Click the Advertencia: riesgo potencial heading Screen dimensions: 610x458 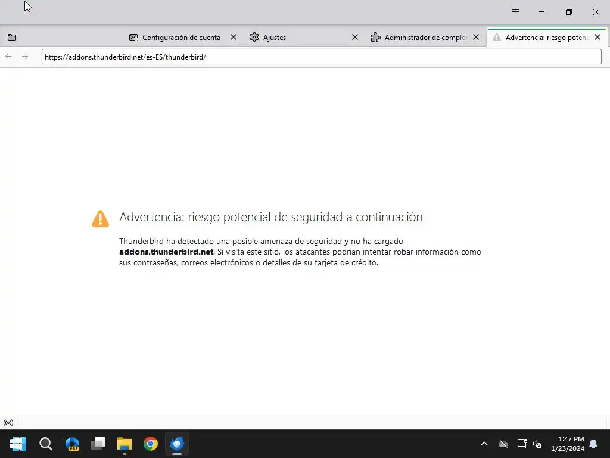271,217
